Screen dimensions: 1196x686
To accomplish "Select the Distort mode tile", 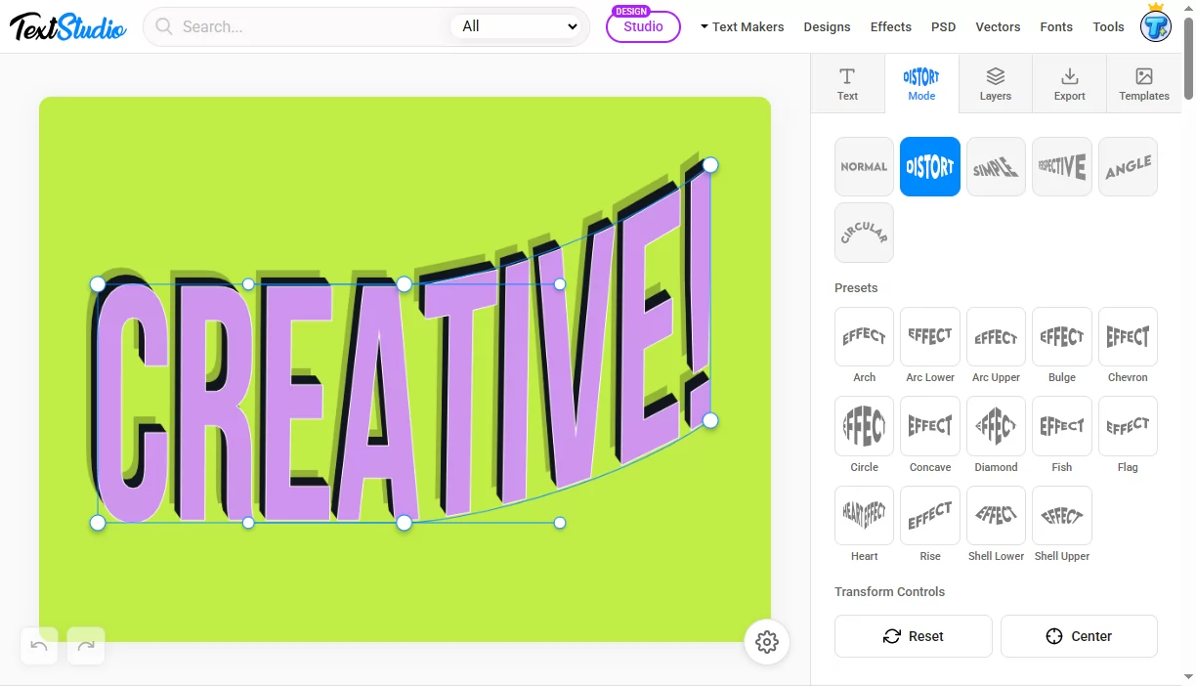I will (x=929, y=166).
